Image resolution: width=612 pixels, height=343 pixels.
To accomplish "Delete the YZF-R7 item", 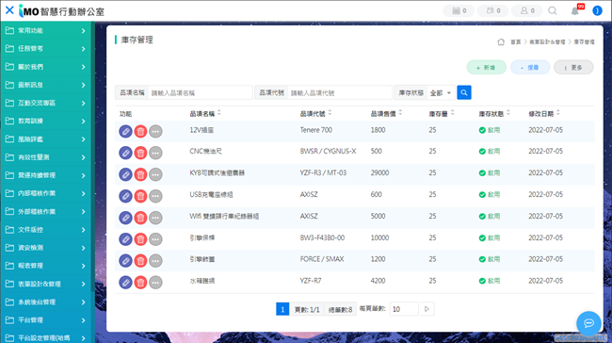I will pos(140,282).
